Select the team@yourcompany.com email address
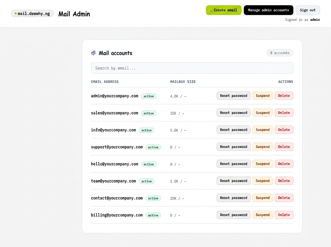 [113, 181]
